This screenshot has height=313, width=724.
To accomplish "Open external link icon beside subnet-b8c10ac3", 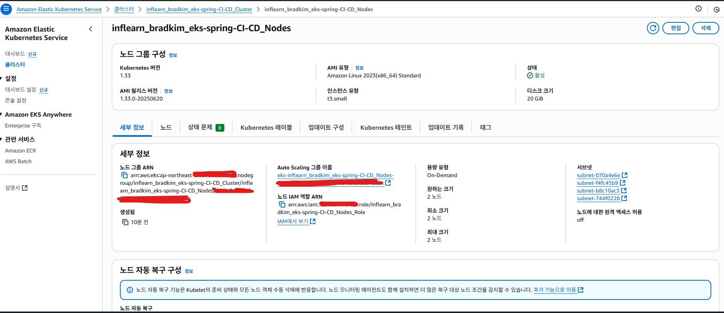I will pyautogui.click(x=624, y=191).
